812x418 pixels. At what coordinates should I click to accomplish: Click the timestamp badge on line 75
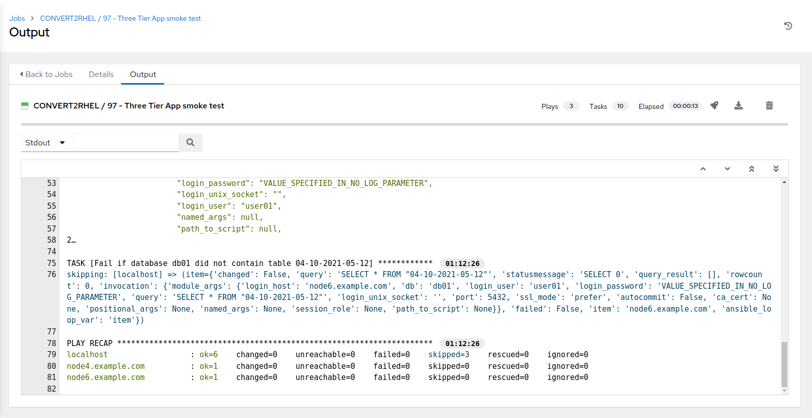(x=462, y=263)
